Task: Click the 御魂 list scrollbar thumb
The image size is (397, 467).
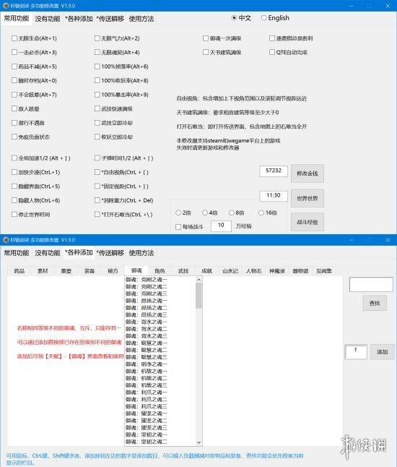Action: tap(199, 296)
